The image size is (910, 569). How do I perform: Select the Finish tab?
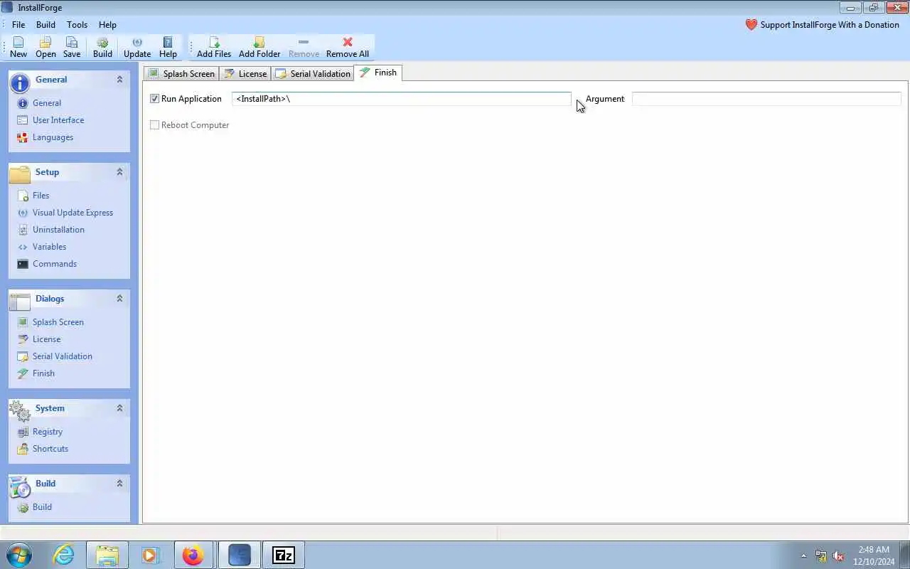(x=378, y=73)
